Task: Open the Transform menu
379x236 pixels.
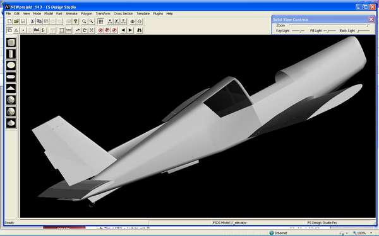Action: 103,14
